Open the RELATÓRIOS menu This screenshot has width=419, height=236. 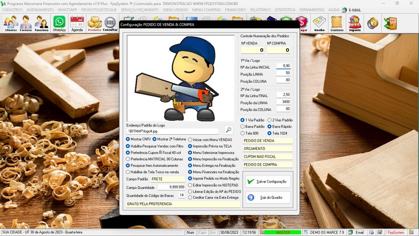click(x=260, y=10)
